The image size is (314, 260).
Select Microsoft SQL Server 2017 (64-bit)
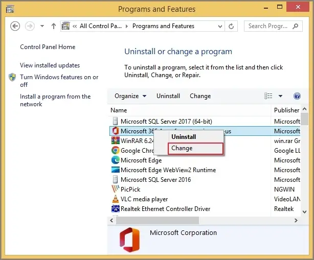pos(166,122)
